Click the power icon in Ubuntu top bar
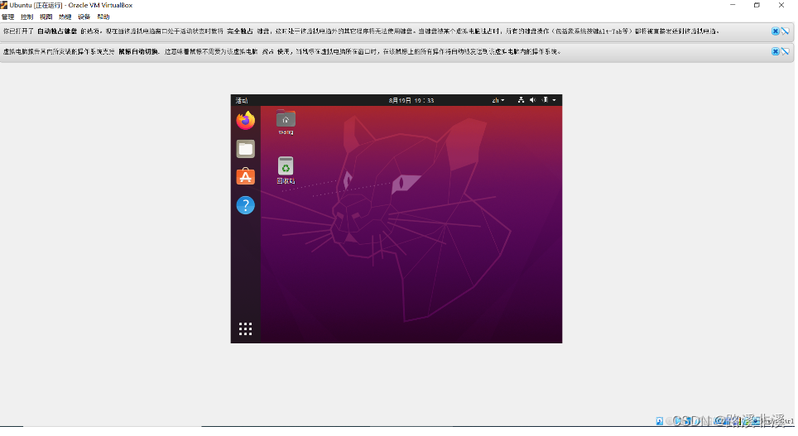 point(545,100)
